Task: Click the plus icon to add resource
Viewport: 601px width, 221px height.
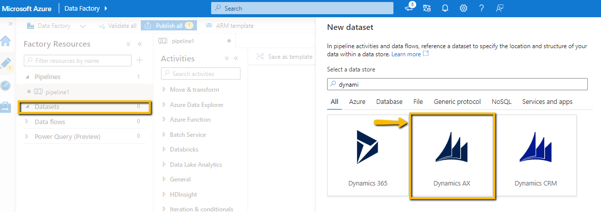Action: (140, 60)
